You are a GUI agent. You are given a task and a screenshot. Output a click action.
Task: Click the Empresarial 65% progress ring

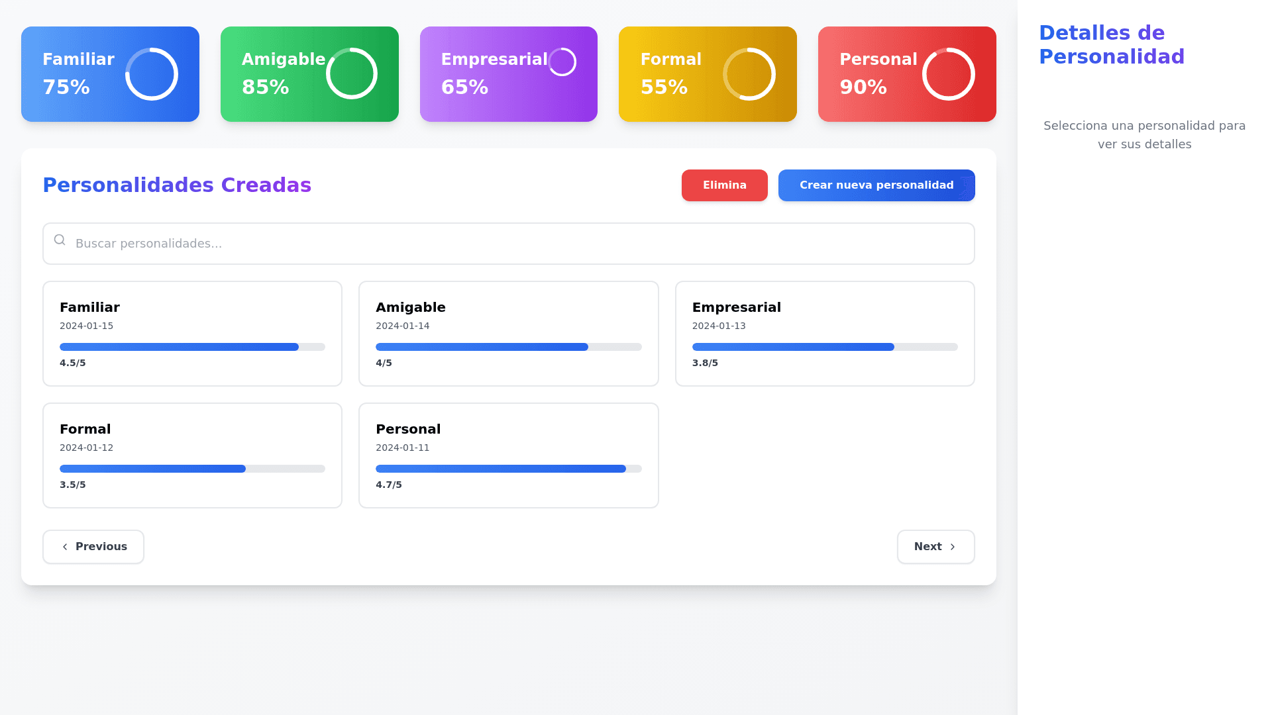point(562,62)
